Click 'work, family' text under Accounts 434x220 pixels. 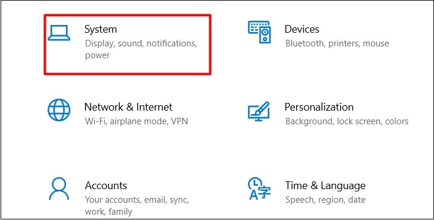[108, 212]
